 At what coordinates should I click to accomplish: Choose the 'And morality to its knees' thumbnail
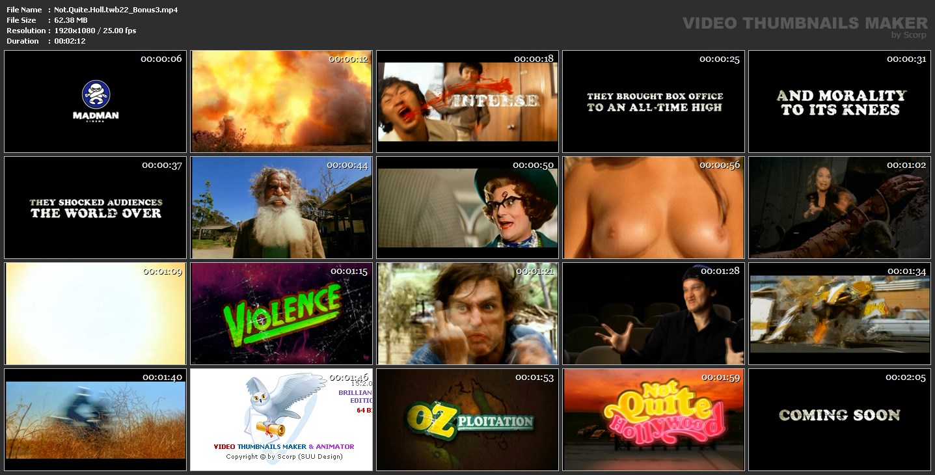[x=840, y=102]
